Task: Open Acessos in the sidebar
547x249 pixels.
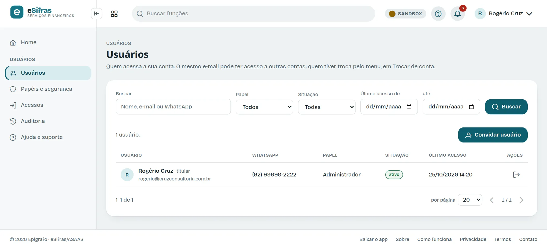Action: (48, 105)
